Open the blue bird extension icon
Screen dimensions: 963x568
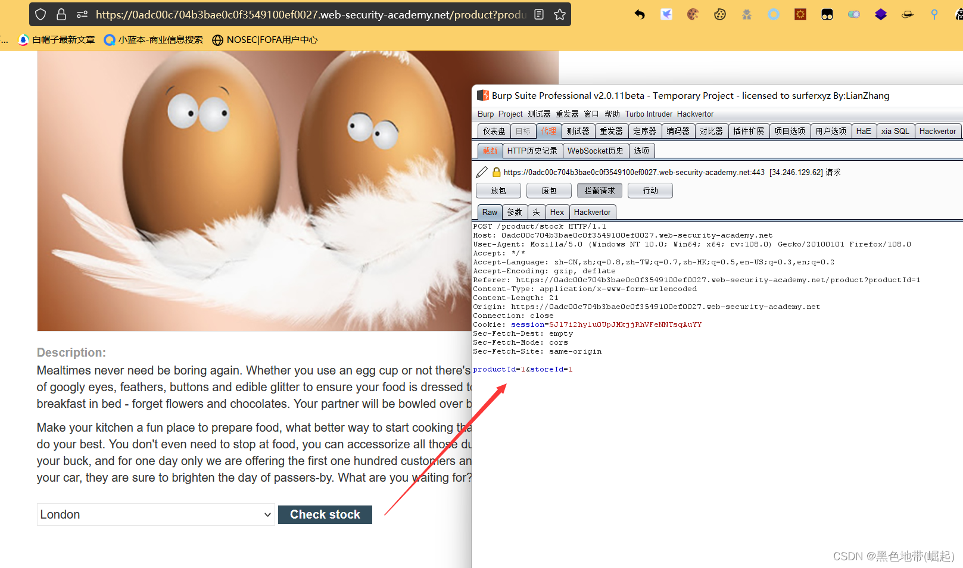click(666, 14)
